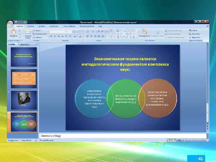The height and width of the screenshot is (162, 216).
Task: Set paragraph alignment to right
Action: [95, 36]
